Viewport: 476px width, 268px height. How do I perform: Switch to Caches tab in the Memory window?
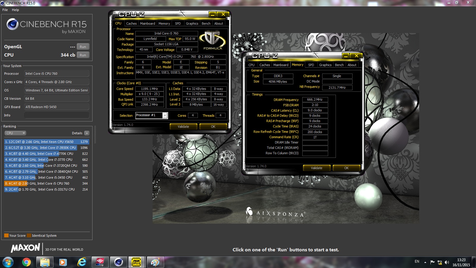click(x=264, y=65)
